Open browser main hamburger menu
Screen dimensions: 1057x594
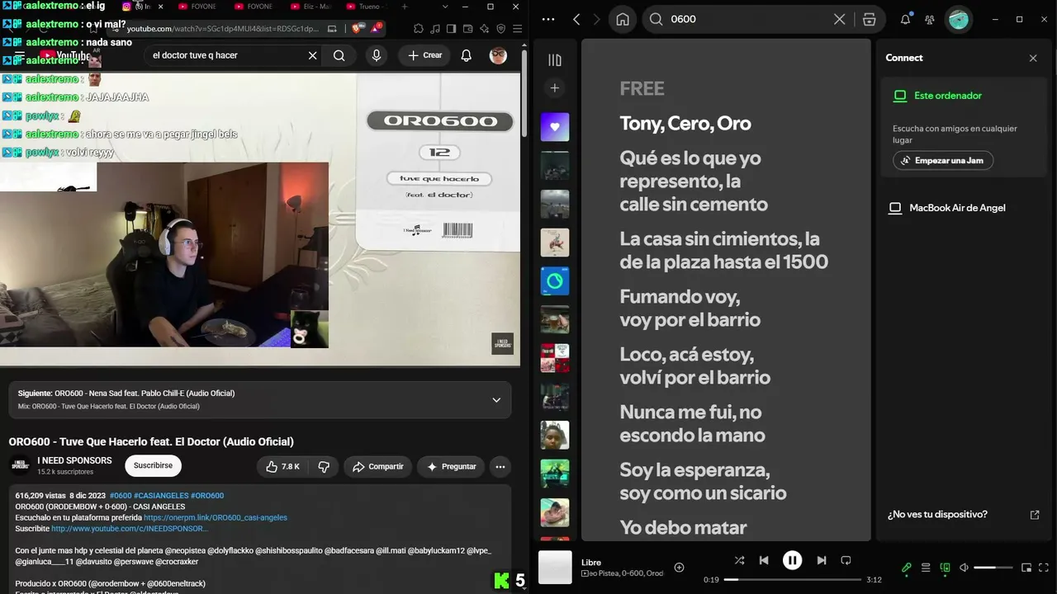(517, 29)
